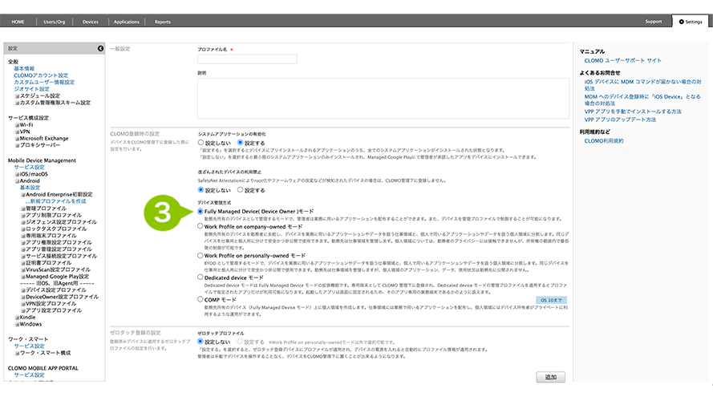Viewport: 713px width, 401px height.
Task: Select Managed Google Play設定 tree item
Action: click(57, 277)
